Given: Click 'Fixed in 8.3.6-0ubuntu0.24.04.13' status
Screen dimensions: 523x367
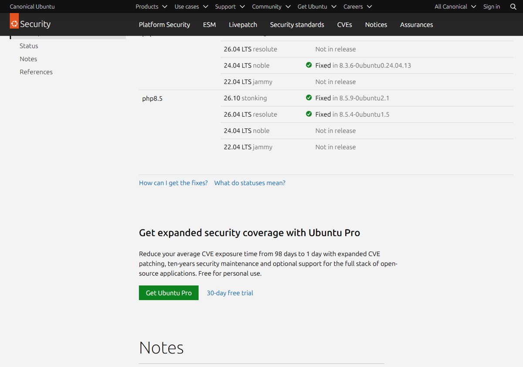Looking at the screenshot, I should (363, 65).
